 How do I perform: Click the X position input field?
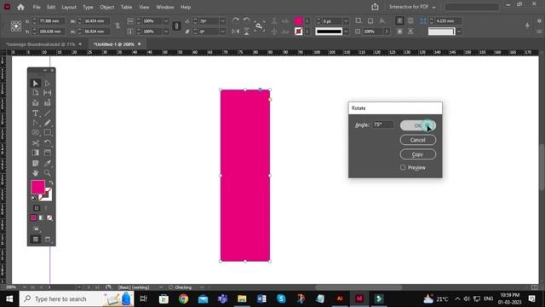click(51, 20)
